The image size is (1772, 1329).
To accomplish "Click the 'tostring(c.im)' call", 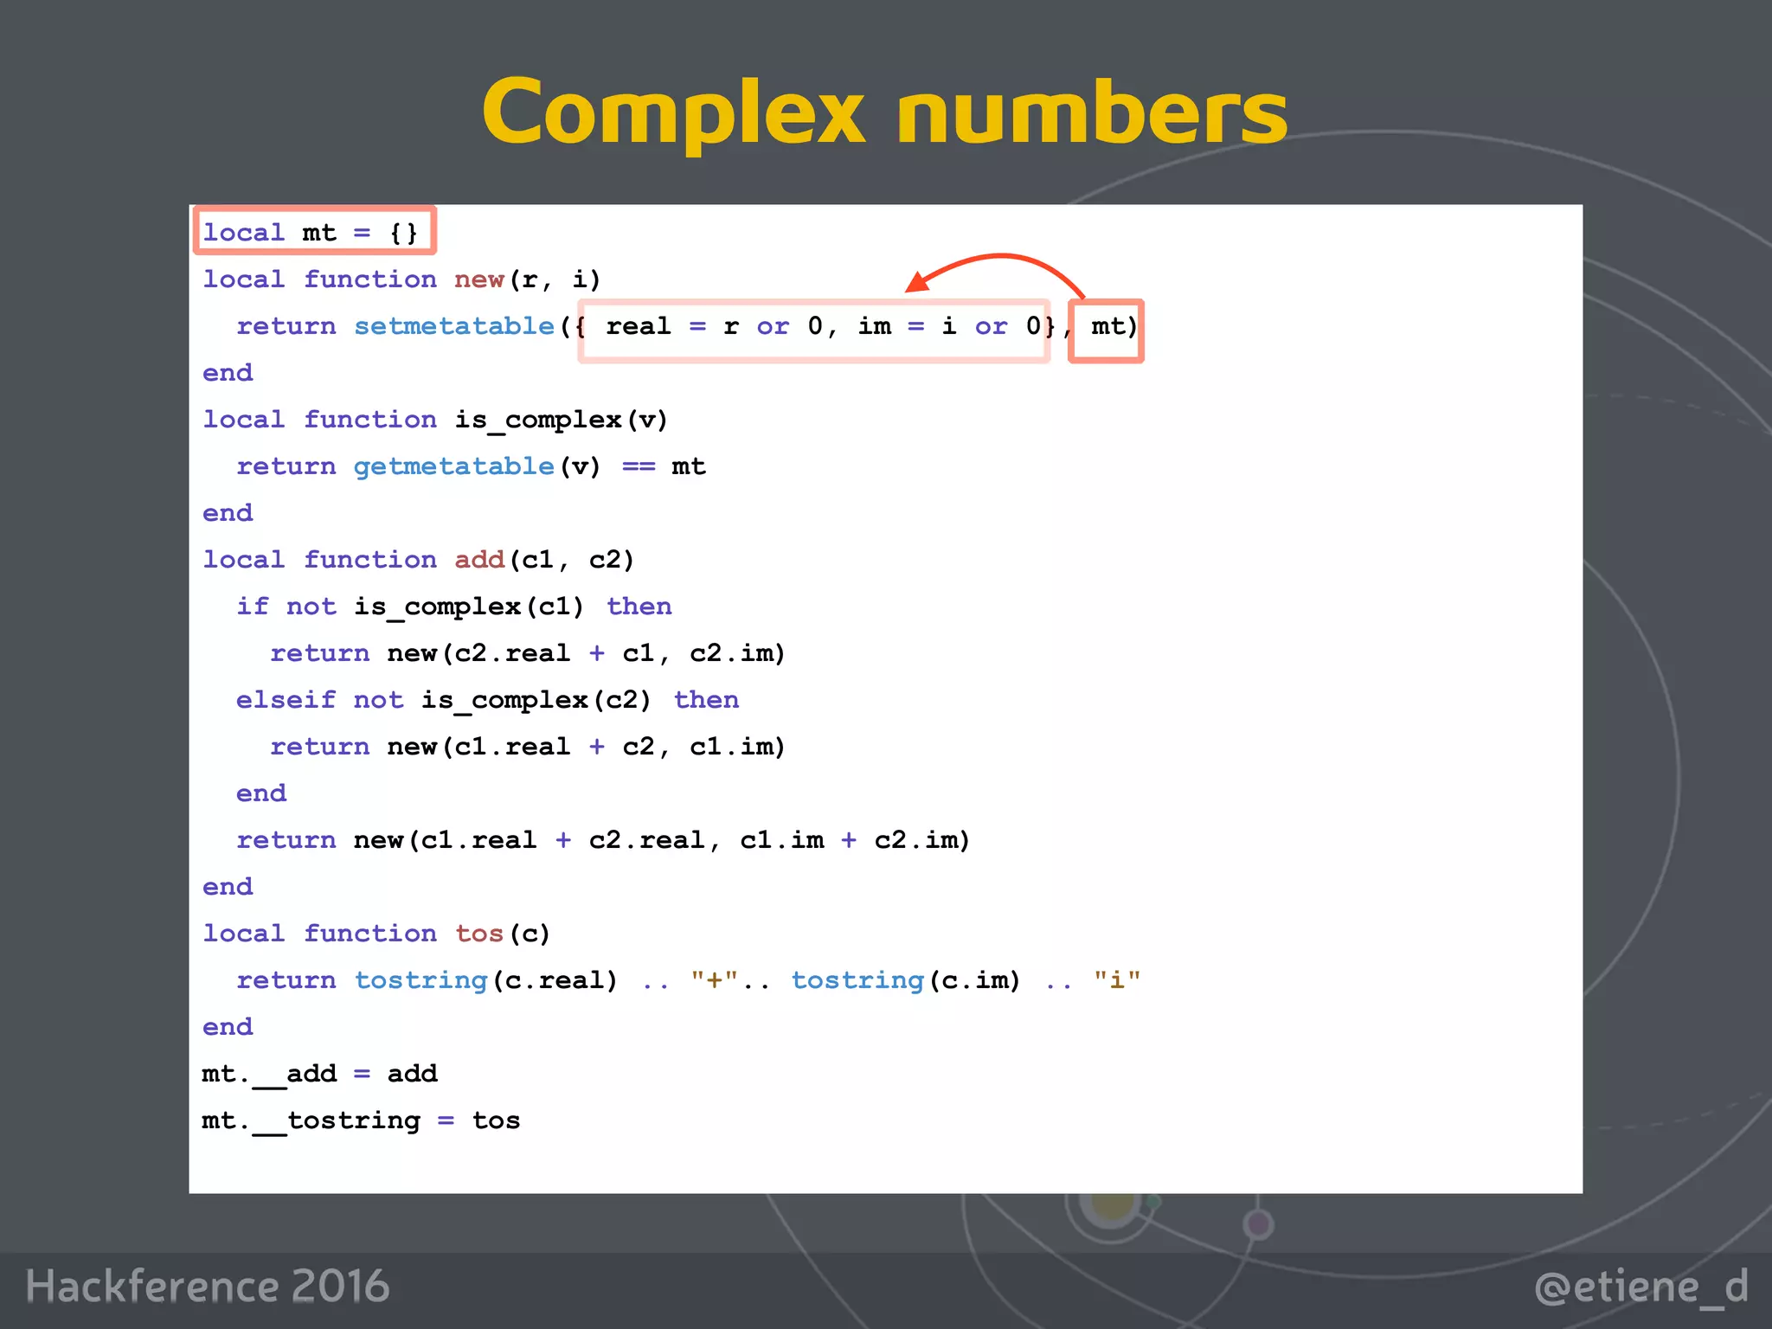I will [x=906, y=980].
